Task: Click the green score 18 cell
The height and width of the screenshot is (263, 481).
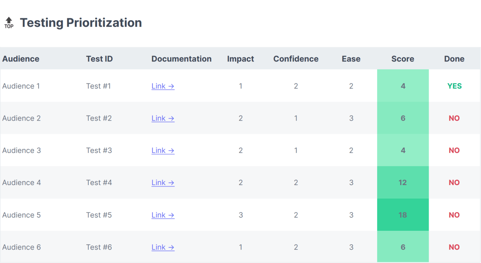Action: 402,215
